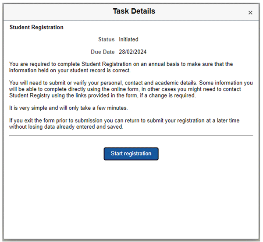Click the paragraph starting "You are required"

coord(121,67)
